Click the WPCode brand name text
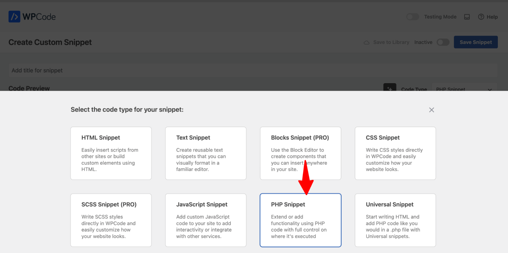The image size is (508, 253). pos(39,17)
